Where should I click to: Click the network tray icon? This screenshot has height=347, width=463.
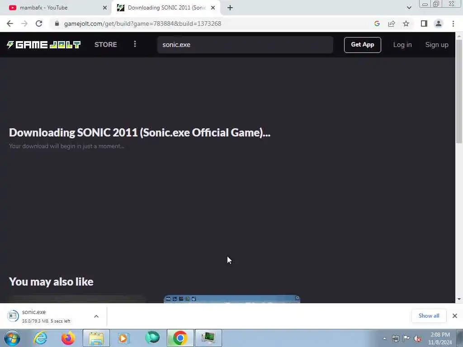(396, 339)
